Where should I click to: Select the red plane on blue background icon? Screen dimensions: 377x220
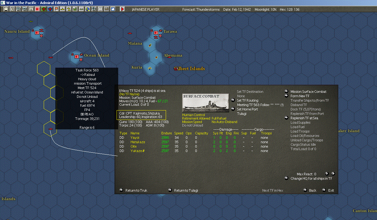pyautogui.click(x=50, y=9)
